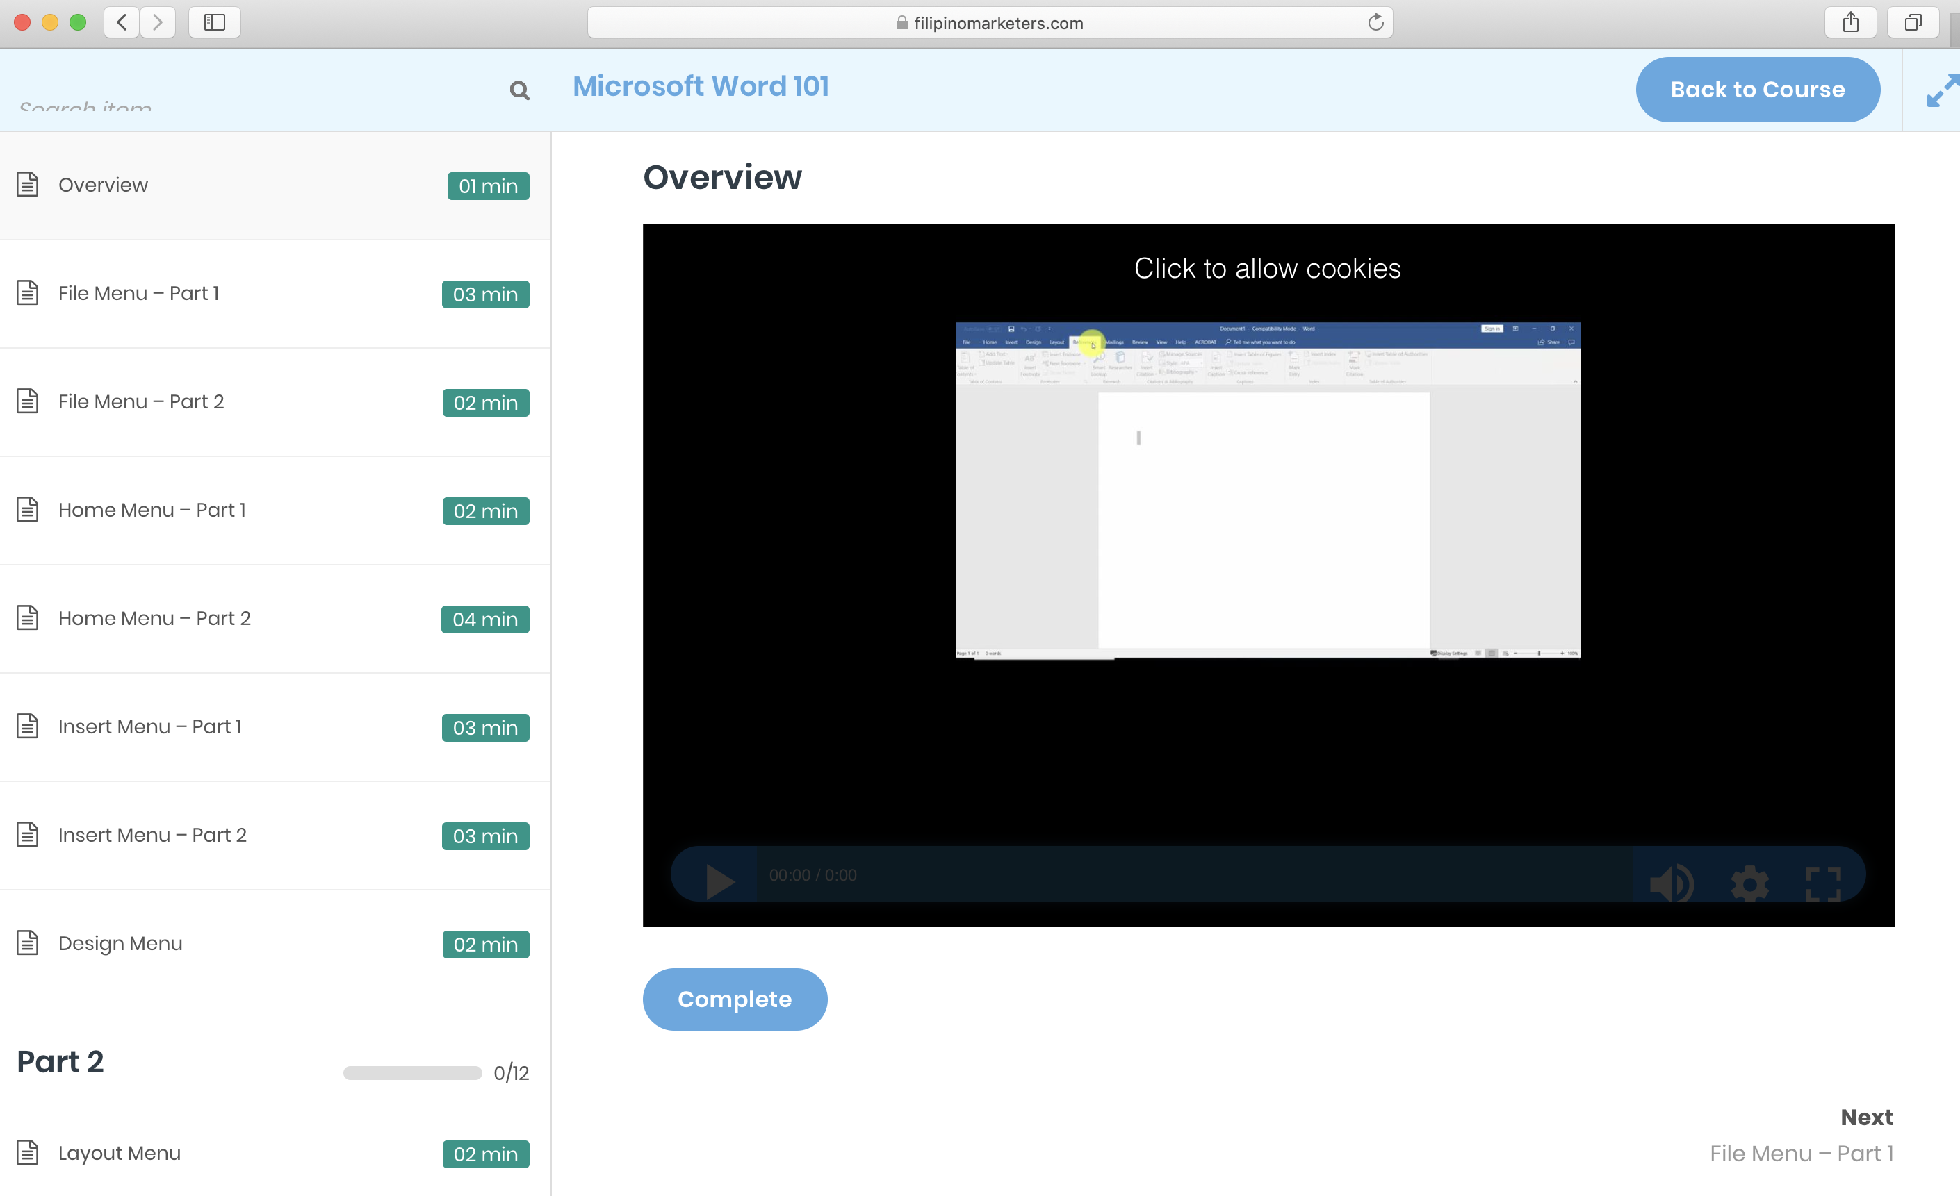This screenshot has width=1960, height=1196.
Task: Click the Part 2 section heading
Action: 60,1062
